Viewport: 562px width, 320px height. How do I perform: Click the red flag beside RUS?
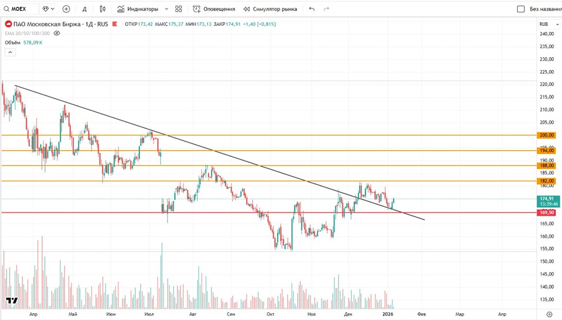click(115, 24)
